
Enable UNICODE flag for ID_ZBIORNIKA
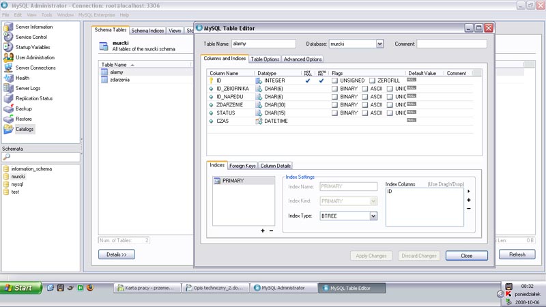(x=390, y=89)
